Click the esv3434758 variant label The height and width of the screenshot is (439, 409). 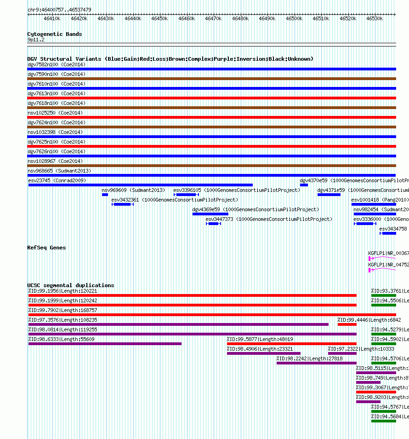[393, 229]
